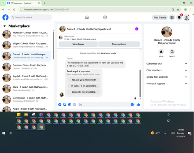
Task: Click the browser address bar
Action: click(x=96, y=10)
